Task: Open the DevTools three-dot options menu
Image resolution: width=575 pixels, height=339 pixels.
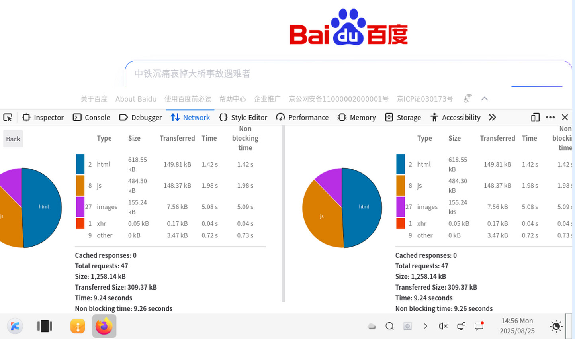Action: 550,117
